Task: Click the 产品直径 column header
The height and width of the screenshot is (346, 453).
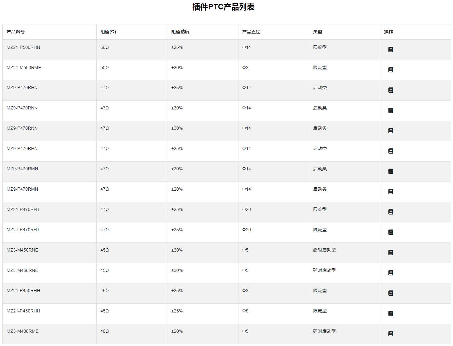Action: 251,32
